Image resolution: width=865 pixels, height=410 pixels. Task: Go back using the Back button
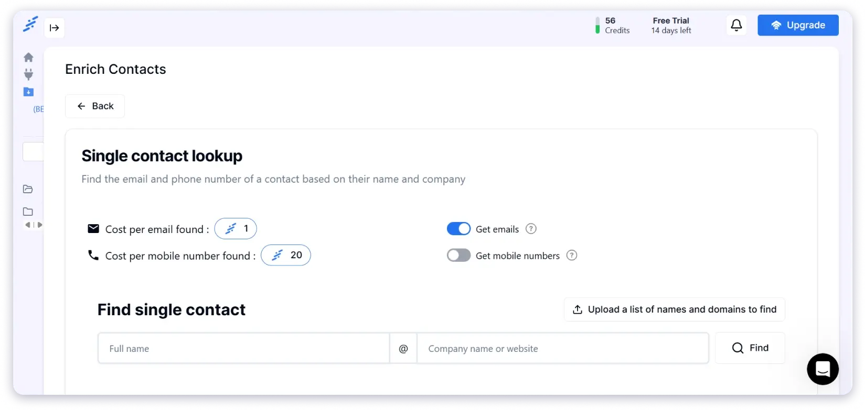(95, 106)
